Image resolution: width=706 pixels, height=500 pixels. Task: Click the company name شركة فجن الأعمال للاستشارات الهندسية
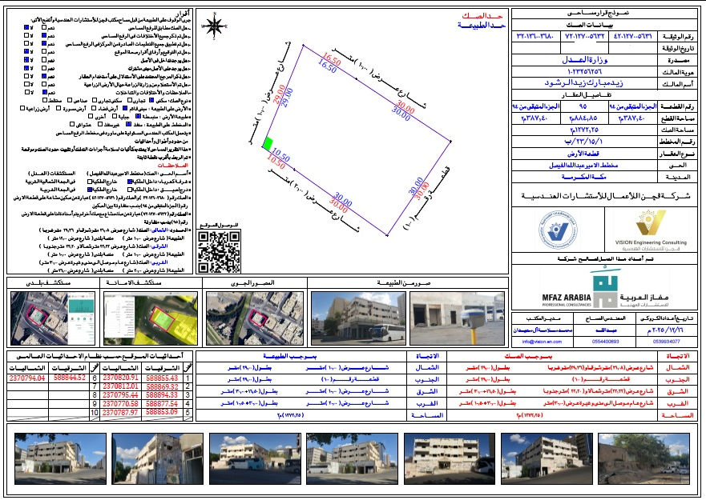click(605, 195)
